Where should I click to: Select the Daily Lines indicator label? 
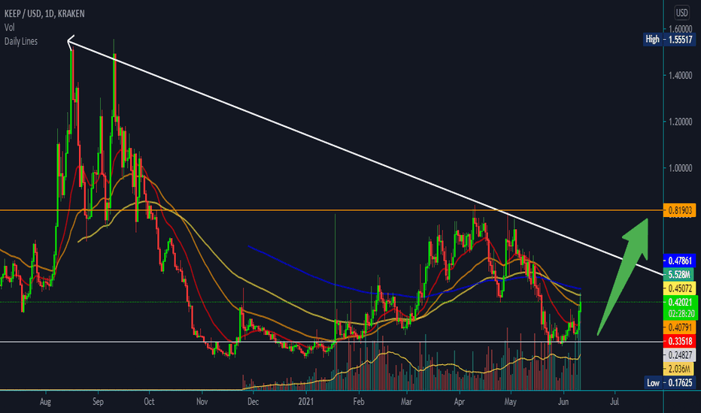[21, 41]
